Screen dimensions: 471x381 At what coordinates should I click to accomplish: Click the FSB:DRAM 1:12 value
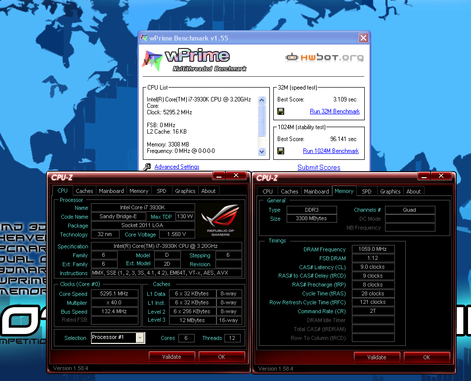373,258
